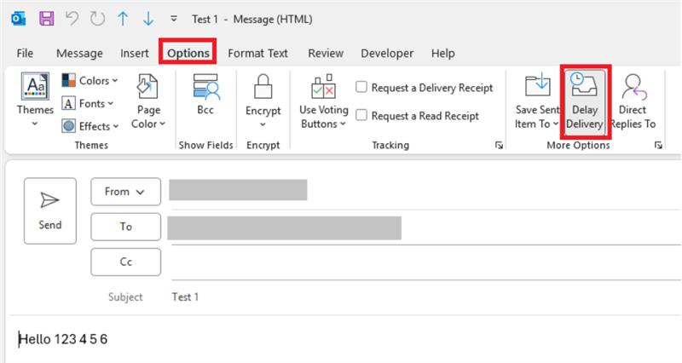Viewport: 682px width, 363px height.
Task: Click the Cc recipients button
Action: (x=125, y=262)
